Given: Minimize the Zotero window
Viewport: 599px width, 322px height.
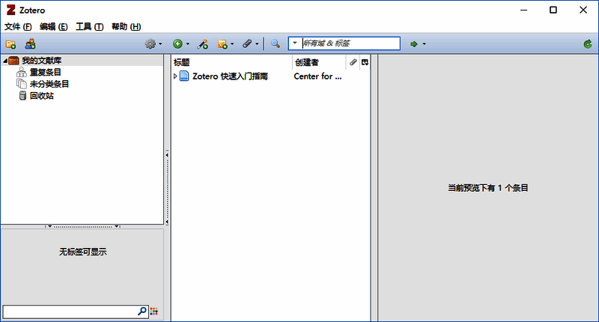Looking at the screenshot, I should (523, 10).
